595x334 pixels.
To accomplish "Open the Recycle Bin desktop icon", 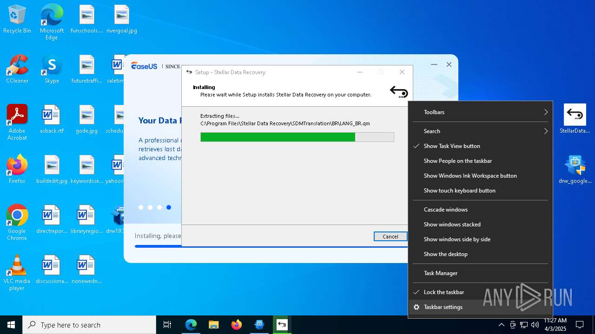I will (17, 19).
